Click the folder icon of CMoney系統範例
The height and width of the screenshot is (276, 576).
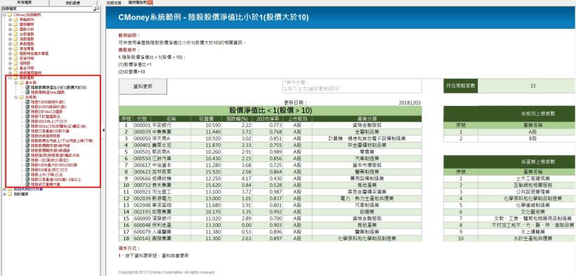(x=10, y=15)
